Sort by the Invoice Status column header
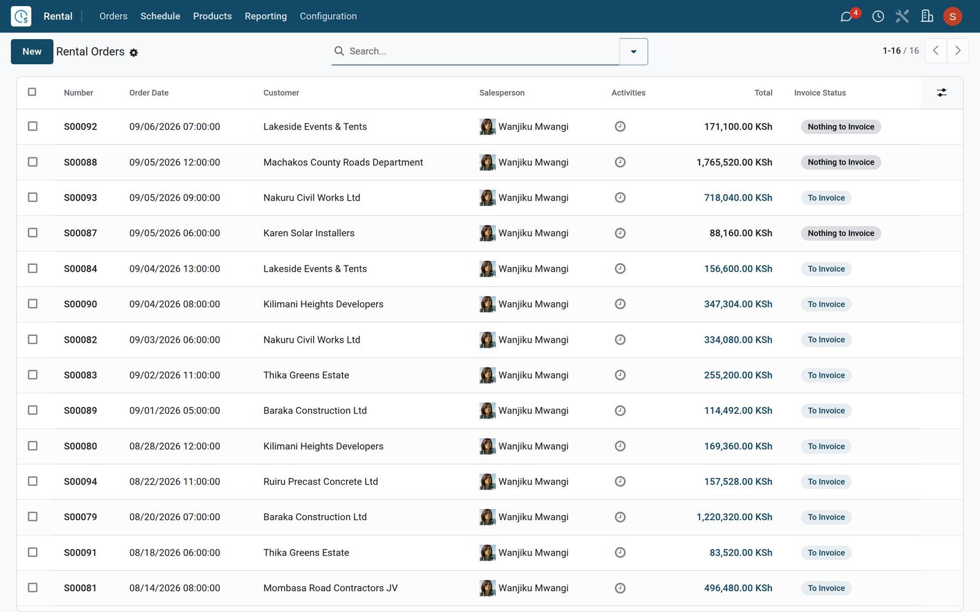 [x=820, y=93]
